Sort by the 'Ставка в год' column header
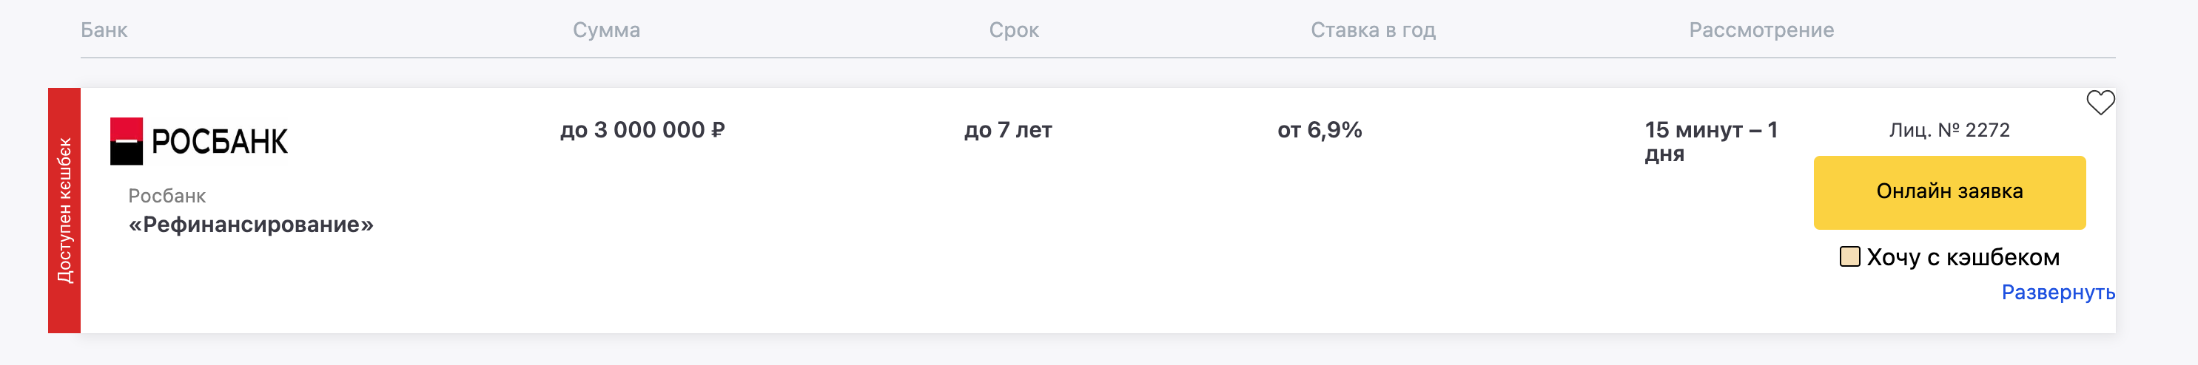The width and height of the screenshot is (2198, 365). (1373, 30)
